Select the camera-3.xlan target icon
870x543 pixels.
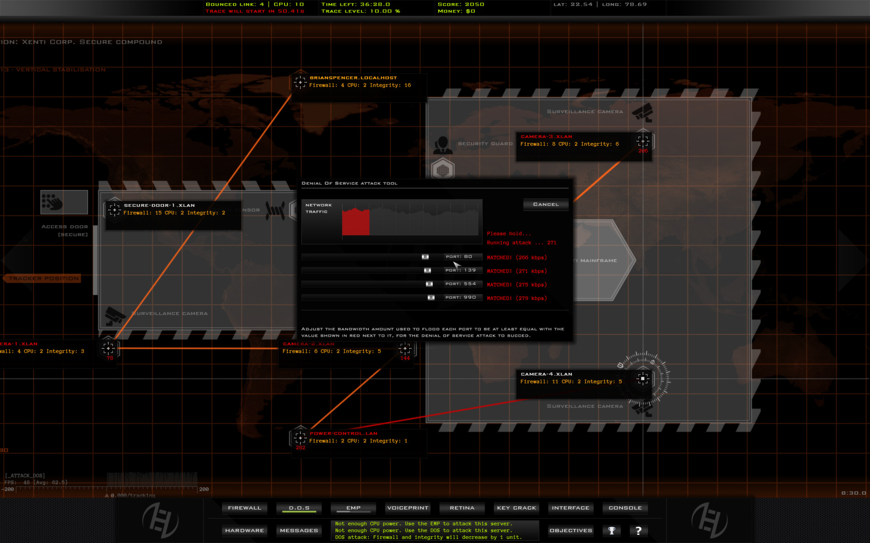click(x=643, y=141)
